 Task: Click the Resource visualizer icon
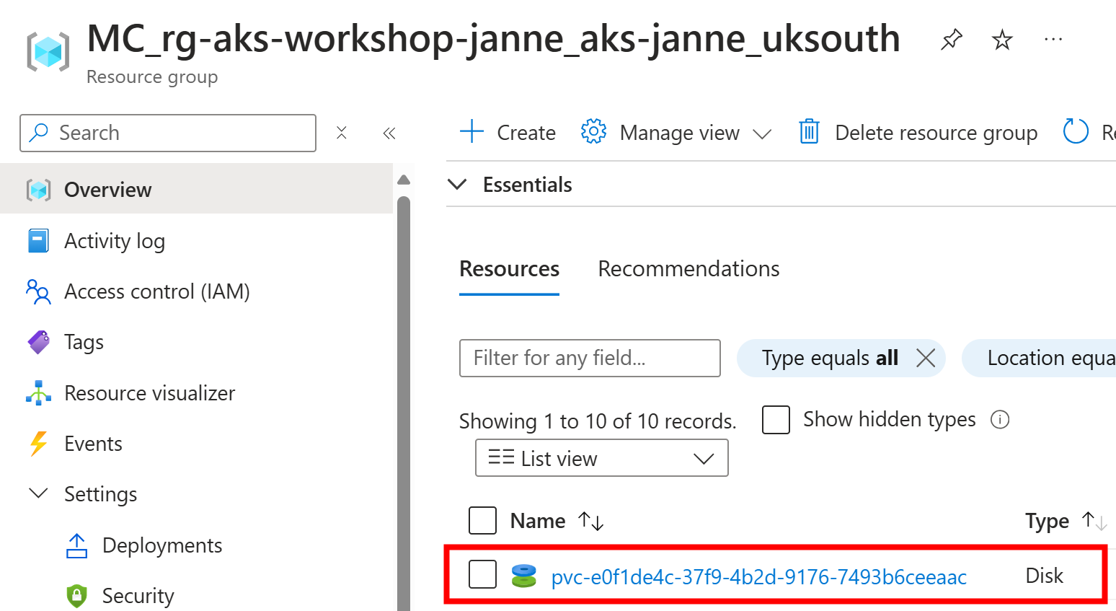[38, 393]
